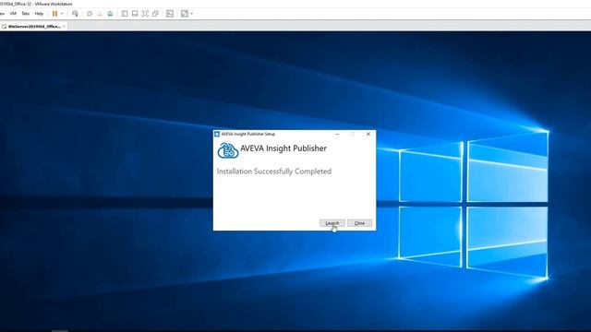The height and width of the screenshot is (332, 591).
Task: Open the Help menu in VMware
Action: click(39, 14)
